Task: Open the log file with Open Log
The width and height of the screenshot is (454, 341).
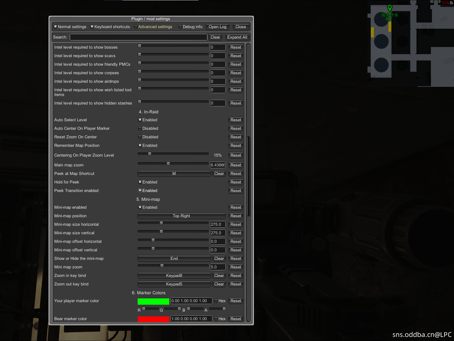Action: [217, 27]
